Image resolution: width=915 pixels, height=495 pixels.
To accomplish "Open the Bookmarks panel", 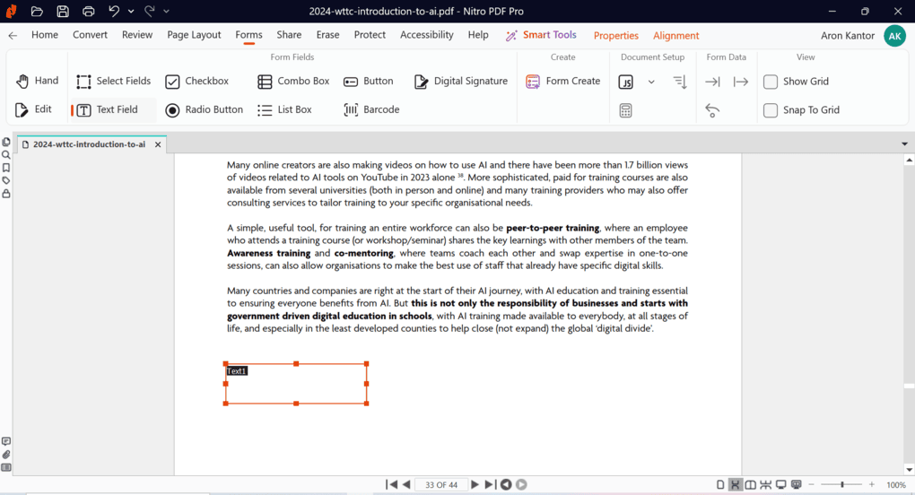I will [6, 168].
